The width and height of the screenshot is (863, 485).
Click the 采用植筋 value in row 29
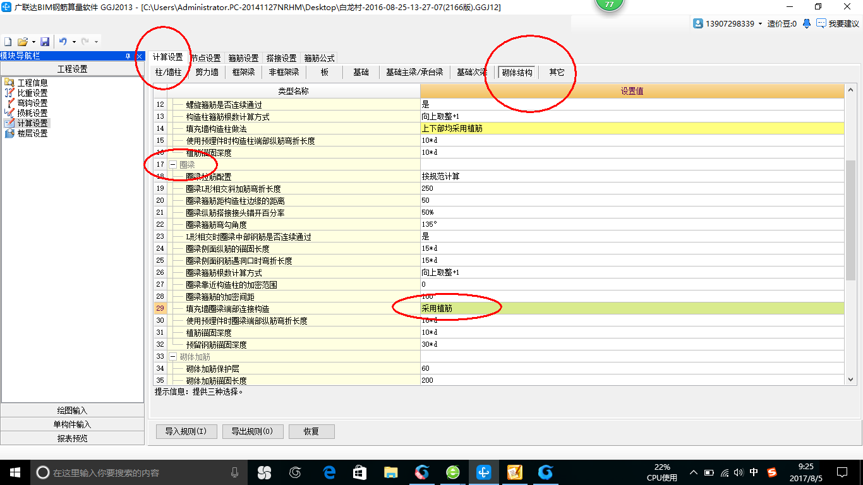(632, 309)
